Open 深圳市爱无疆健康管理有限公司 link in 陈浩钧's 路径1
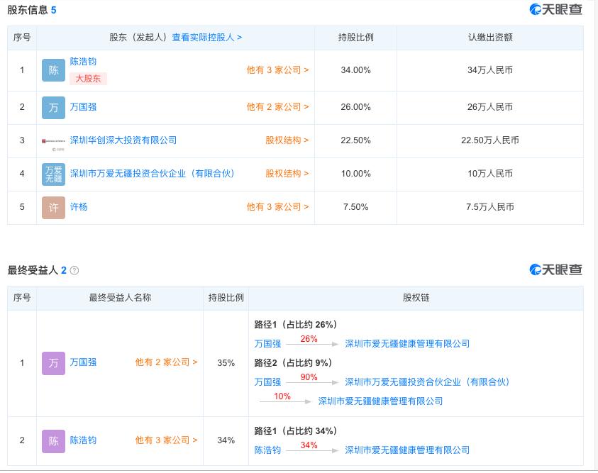The height and width of the screenshot is (473, 598). point(407,450)
